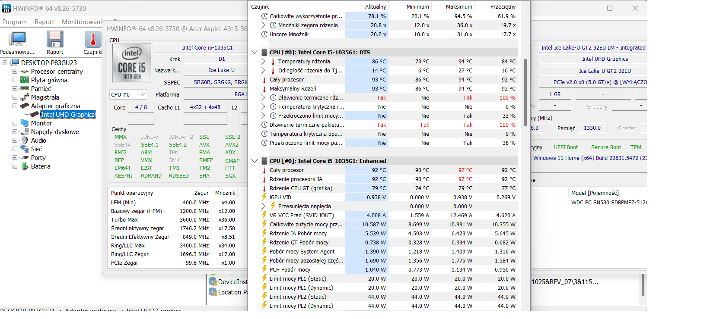Image resolution: width=713 pixels, height=319 pixels.
Task: Select the Bateria tree item
Action: pos(41,166)
